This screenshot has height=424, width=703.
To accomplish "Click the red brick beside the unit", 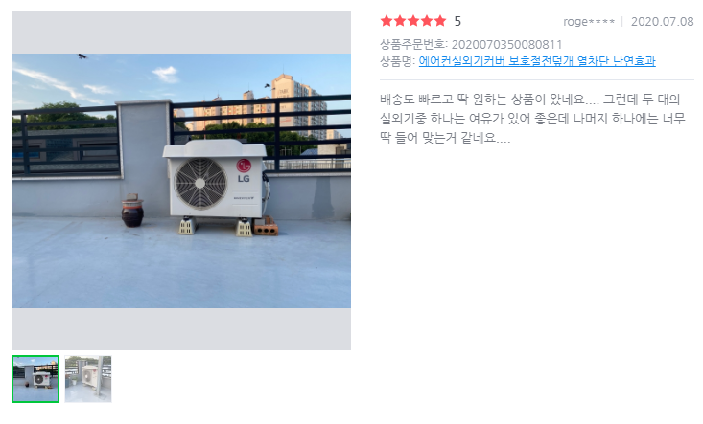I will coord(267,227).
